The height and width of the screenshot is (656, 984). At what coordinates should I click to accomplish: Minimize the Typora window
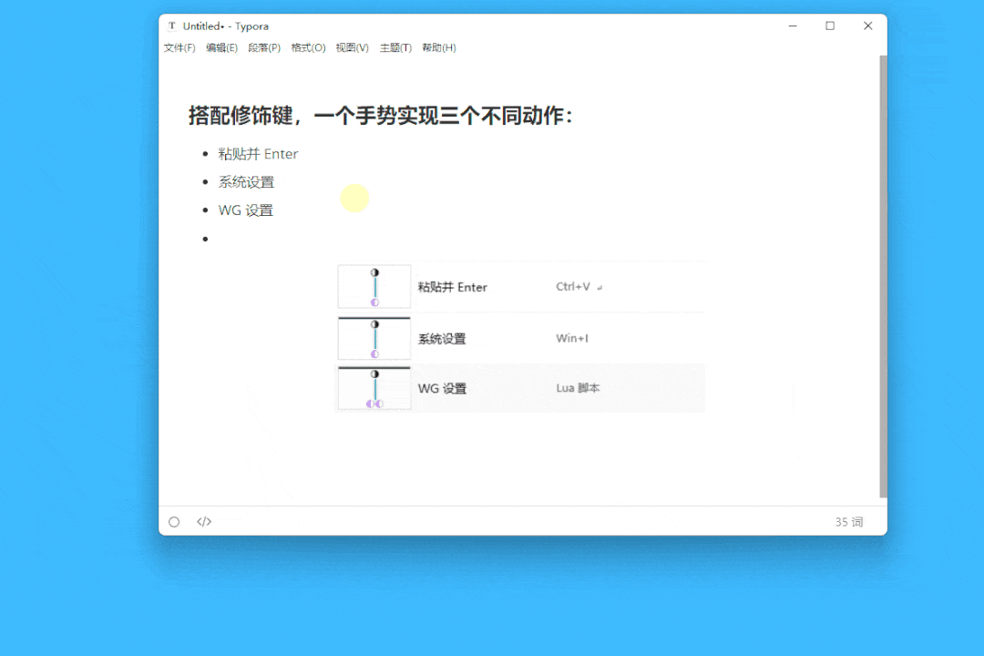pyautogui.click(x=793, y=26)
